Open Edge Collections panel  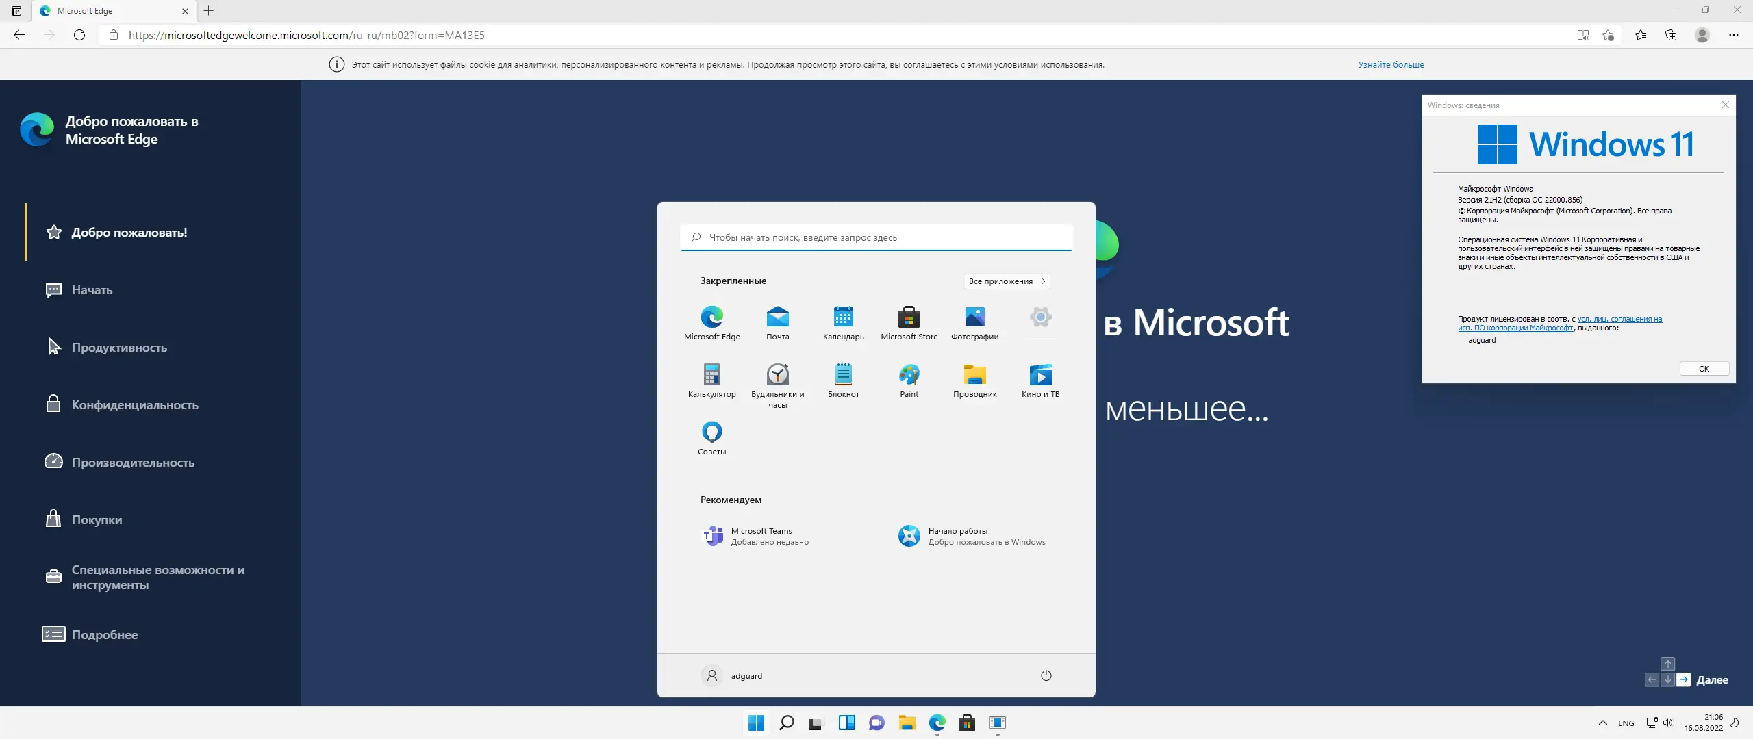pyautogui.click(x=1671, y=35)
